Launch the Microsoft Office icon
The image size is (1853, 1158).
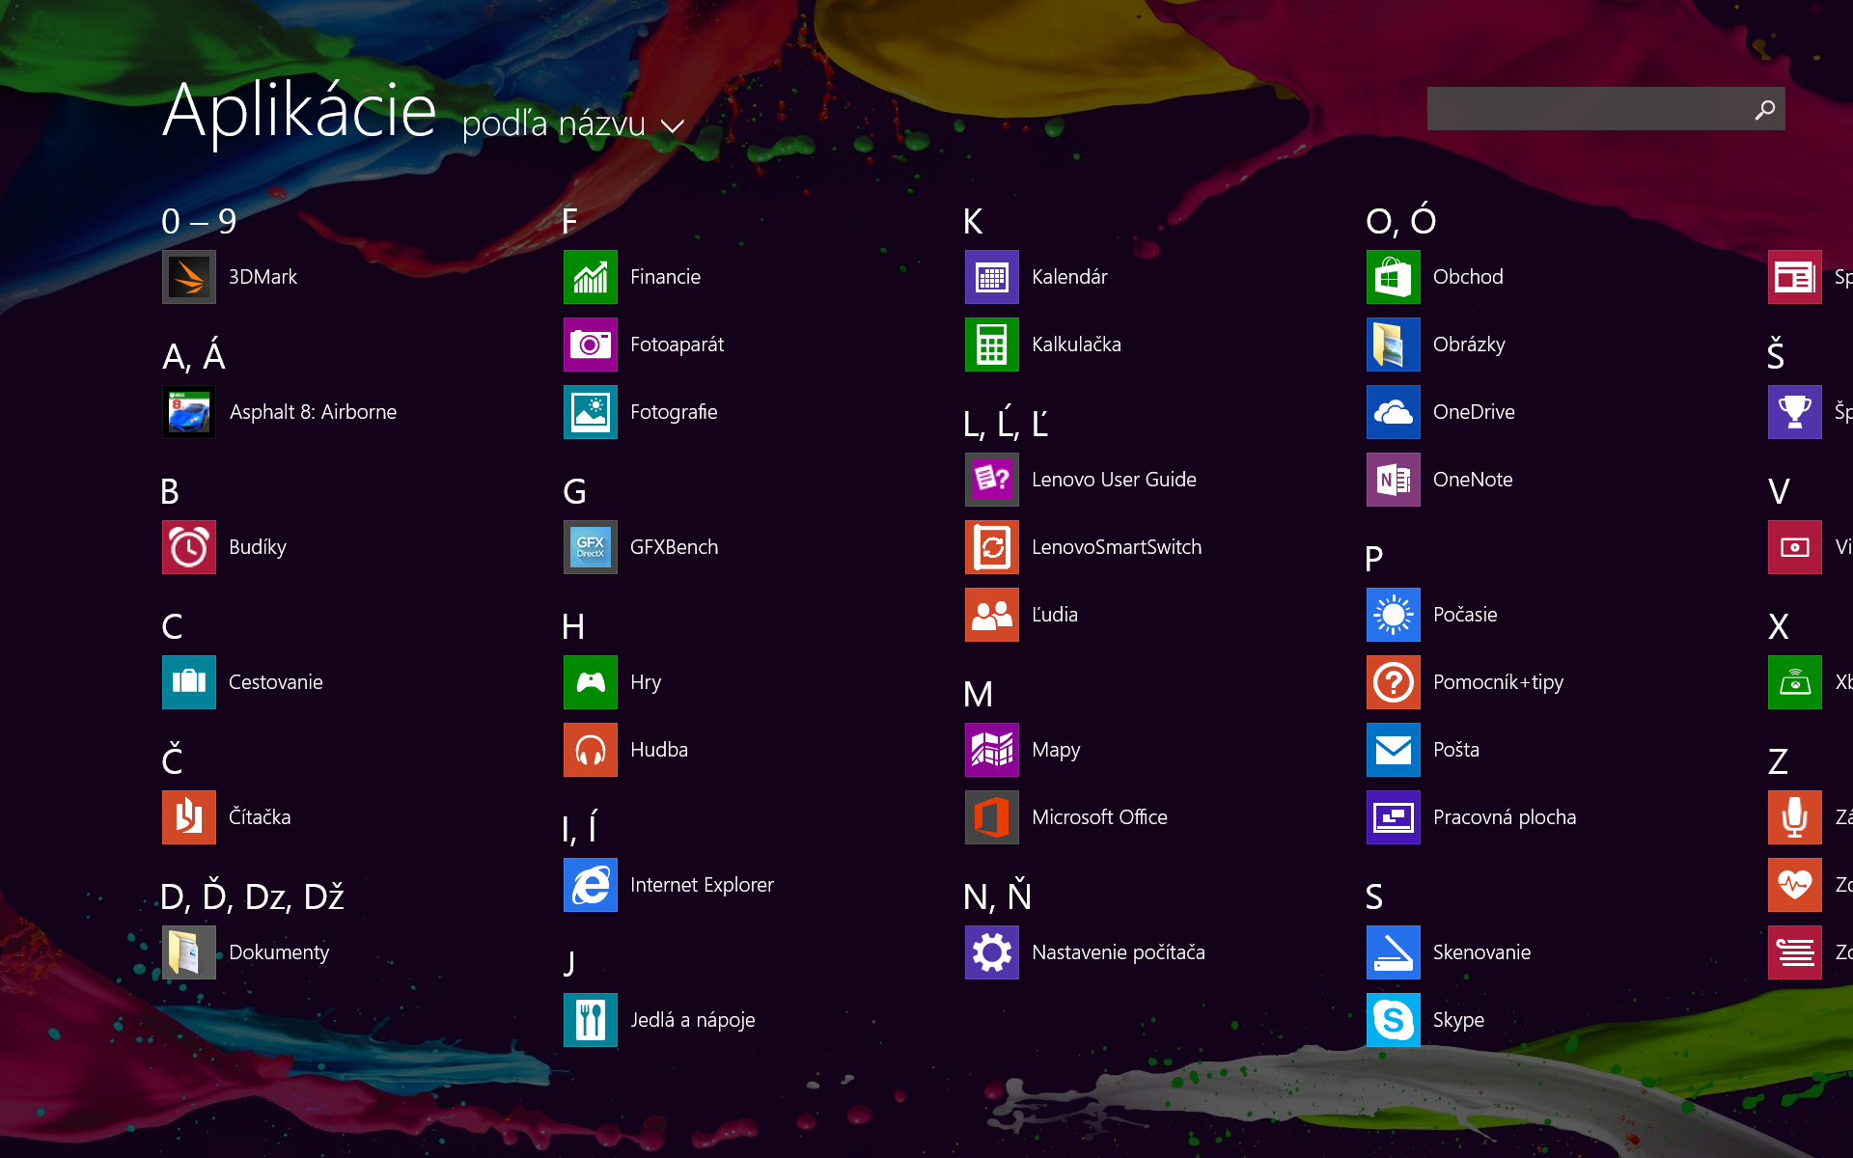point(992,817)
